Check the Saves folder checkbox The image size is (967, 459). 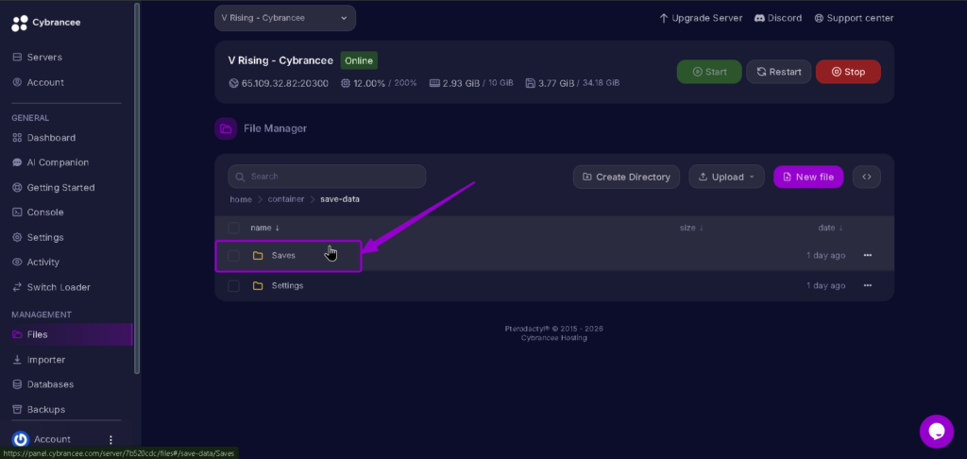(x=234, y=255)
